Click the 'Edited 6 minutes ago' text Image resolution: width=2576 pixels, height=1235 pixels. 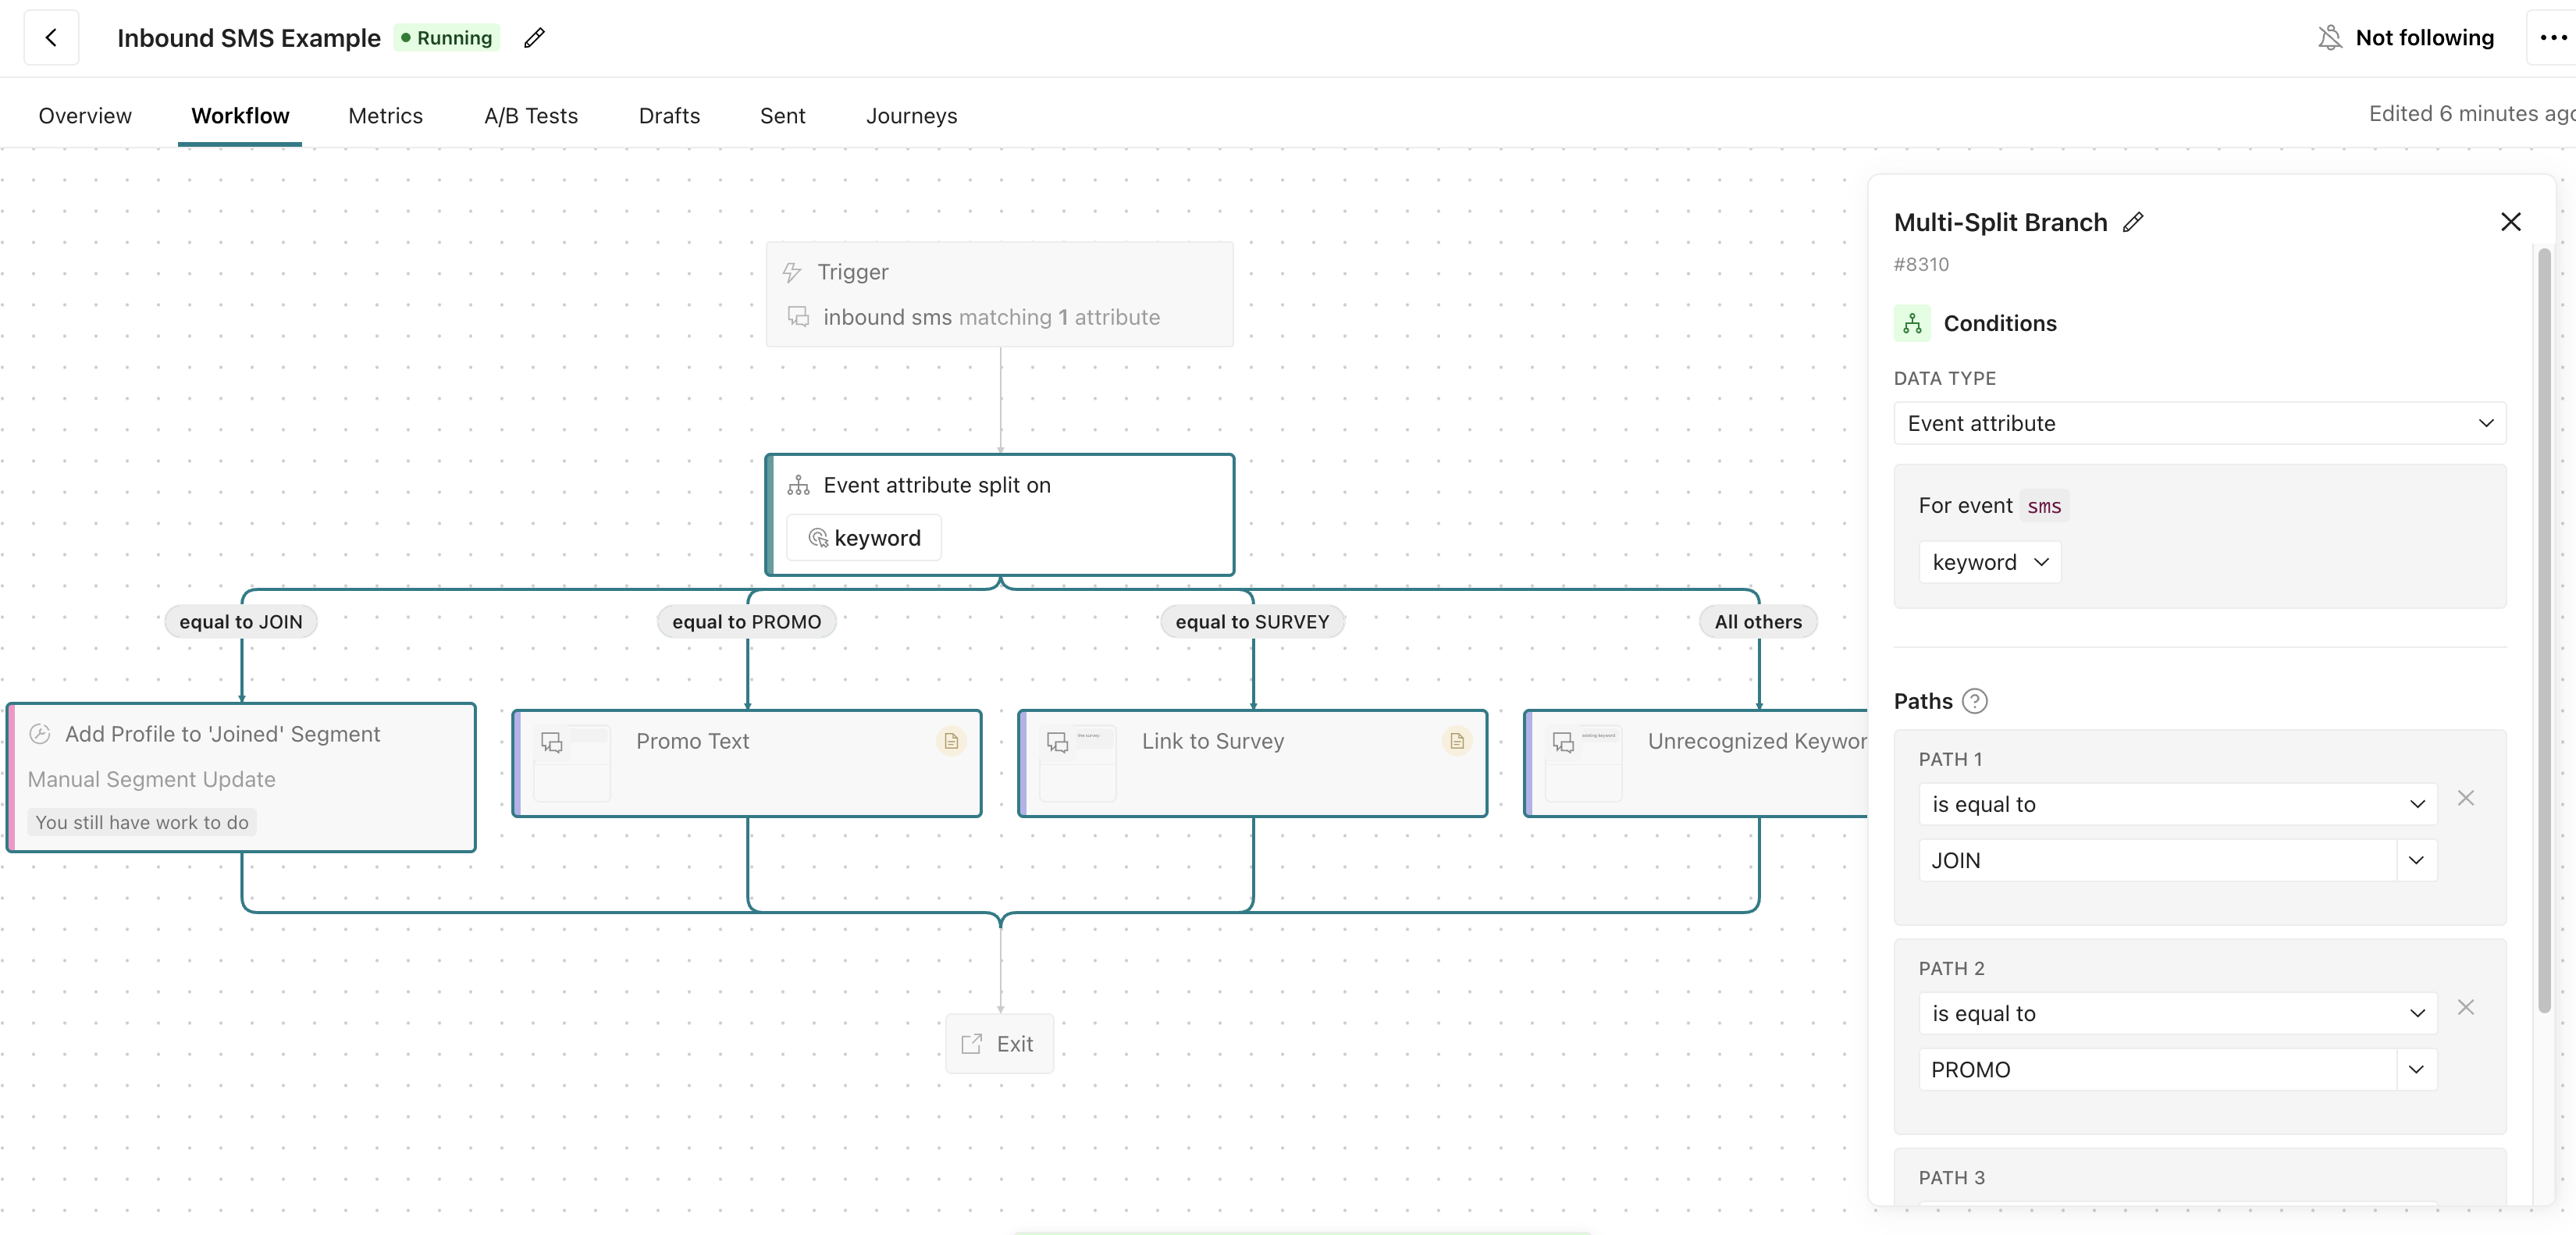2471,114
